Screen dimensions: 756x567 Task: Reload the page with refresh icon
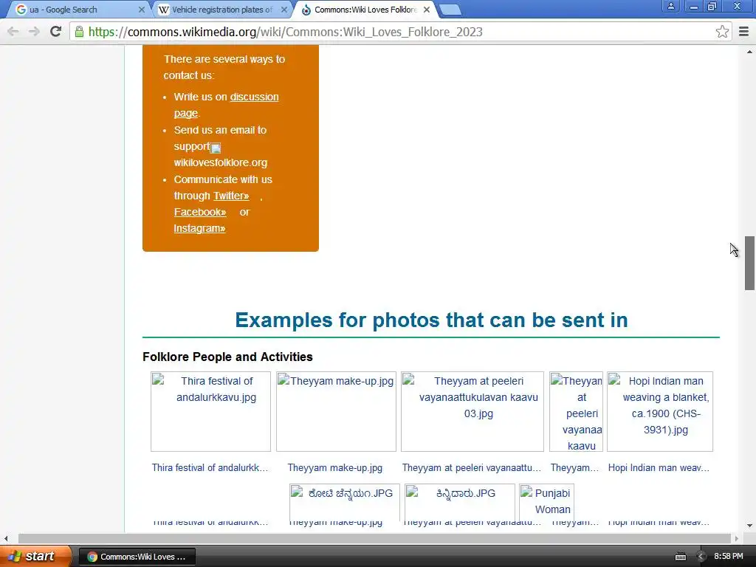click(x=55, y=32)
